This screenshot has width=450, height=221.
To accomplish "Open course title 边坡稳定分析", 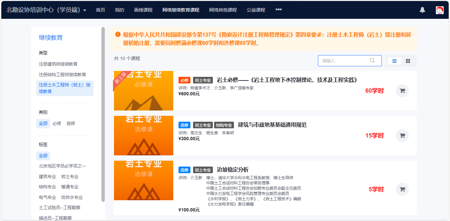I will (x=233, y=170).
